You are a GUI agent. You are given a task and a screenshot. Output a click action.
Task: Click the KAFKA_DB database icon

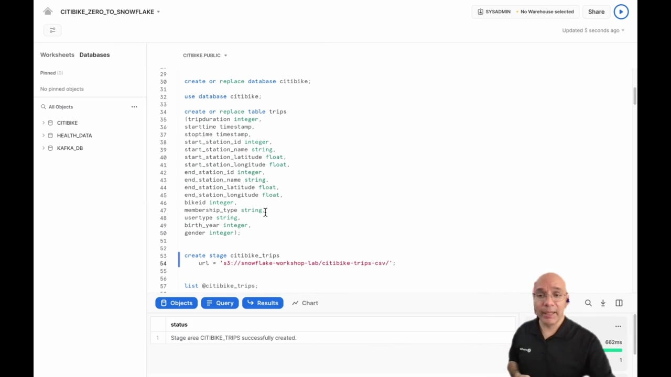pyautogui.click(x=50, y=148)
